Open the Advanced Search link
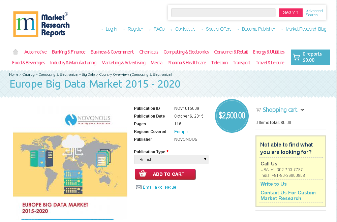The height and width of the screenshot is (222, 337). tap(314, 13)
